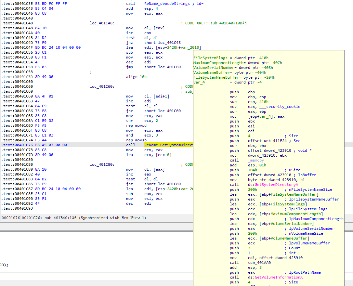Click the 'shr ecx, 2' instruction
Screen dimensions: 353x286
coord(142,121)
